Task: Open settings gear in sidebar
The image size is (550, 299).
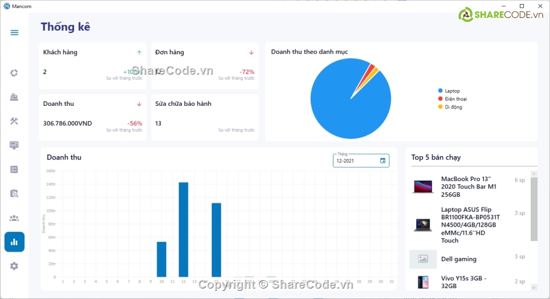Action: click(14, 266)
